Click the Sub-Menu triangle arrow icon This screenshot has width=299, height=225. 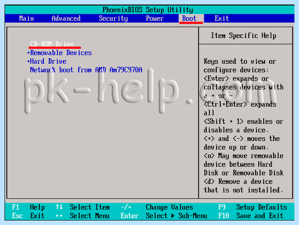(173, 216)
